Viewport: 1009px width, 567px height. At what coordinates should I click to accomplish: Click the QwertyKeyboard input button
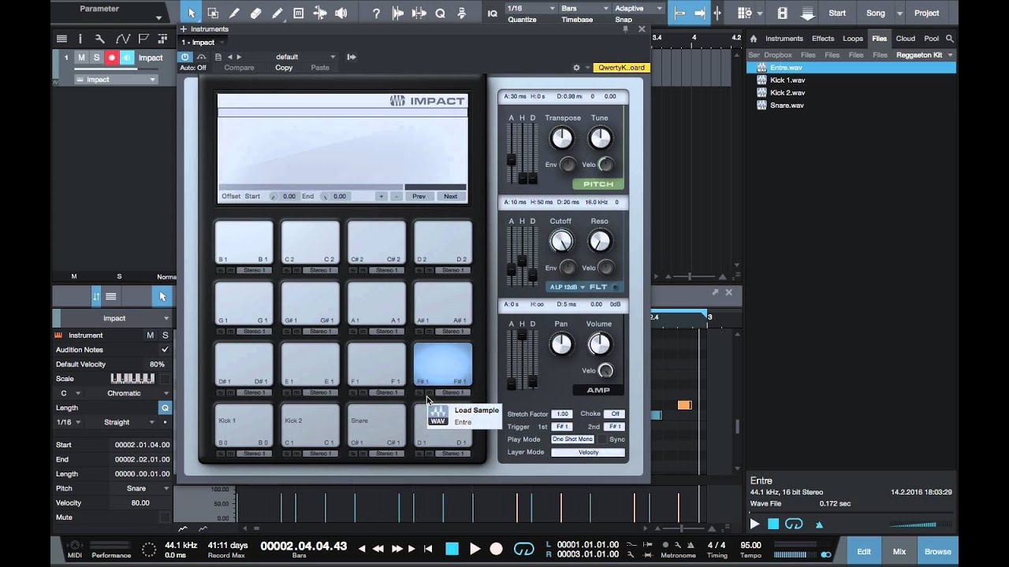click(x=621, y=68)
